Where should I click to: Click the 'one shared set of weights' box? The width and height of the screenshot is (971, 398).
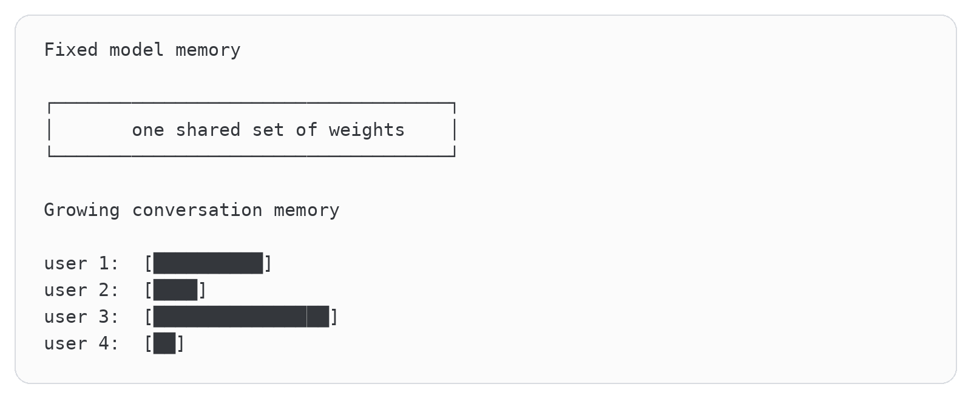click(x=251, y=130)
